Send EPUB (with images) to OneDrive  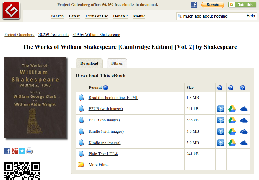pyautogui.click(x=244, y=109)
